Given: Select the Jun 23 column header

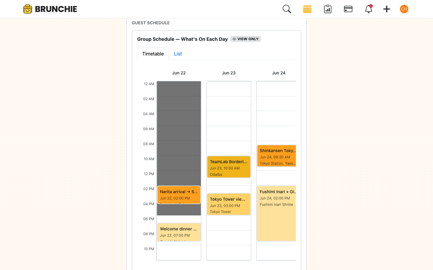Looking at the screenshot, I should click(x=229, y=73).
